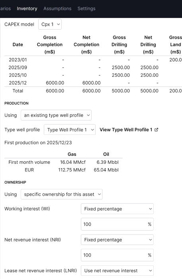Open the CAPEX model Cpx 1 dropdown
The width and height of the screenshot is (182, 279).
[50, 24]
